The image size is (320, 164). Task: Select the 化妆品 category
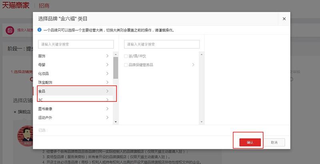(43, 73)
